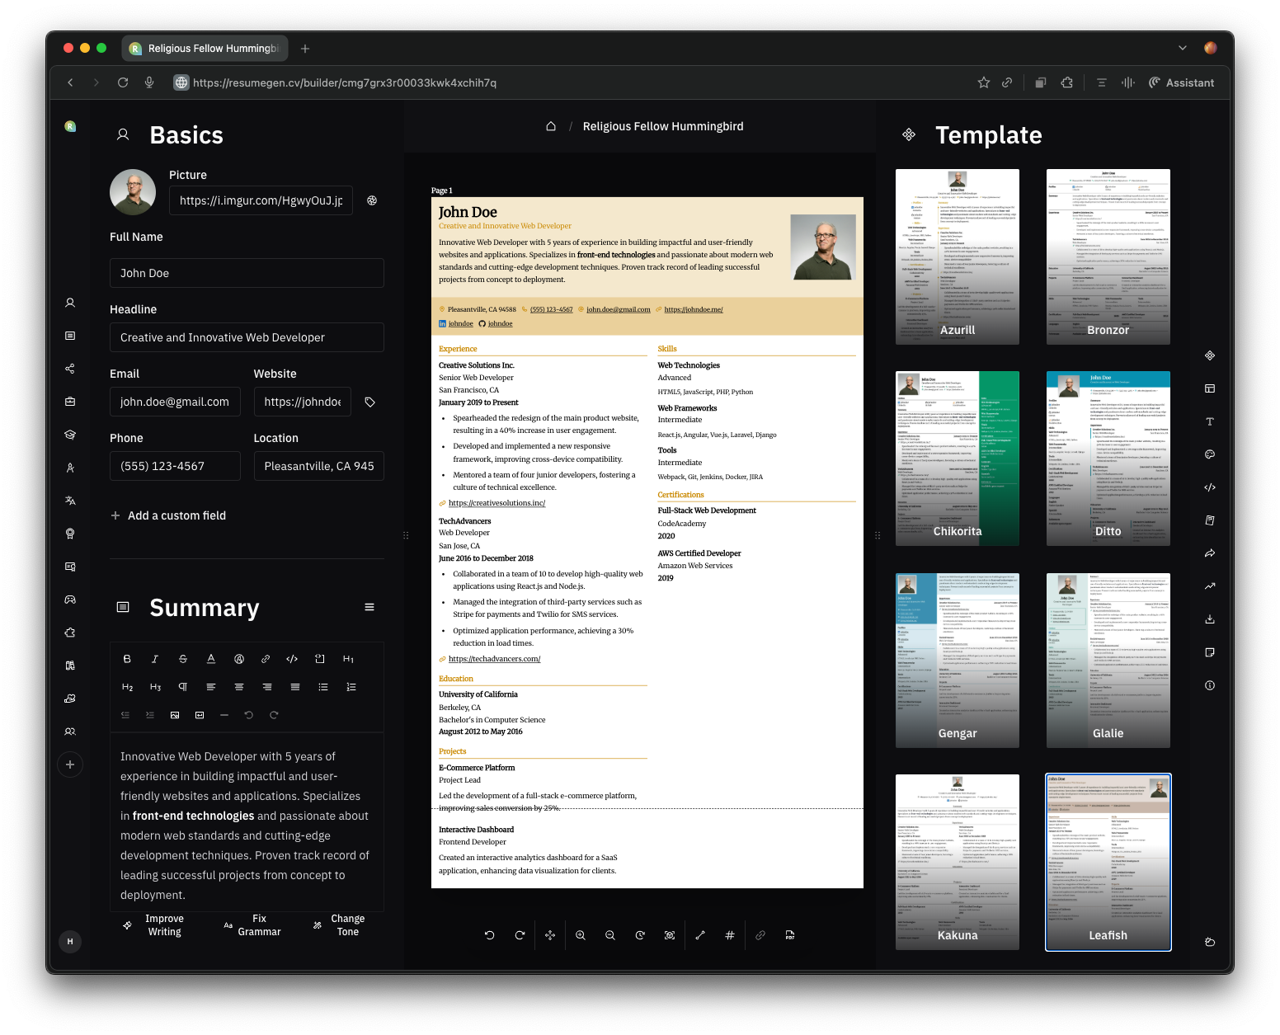Insert a code block in the Summary editor

pyautogui.click(x=320, y=659)
